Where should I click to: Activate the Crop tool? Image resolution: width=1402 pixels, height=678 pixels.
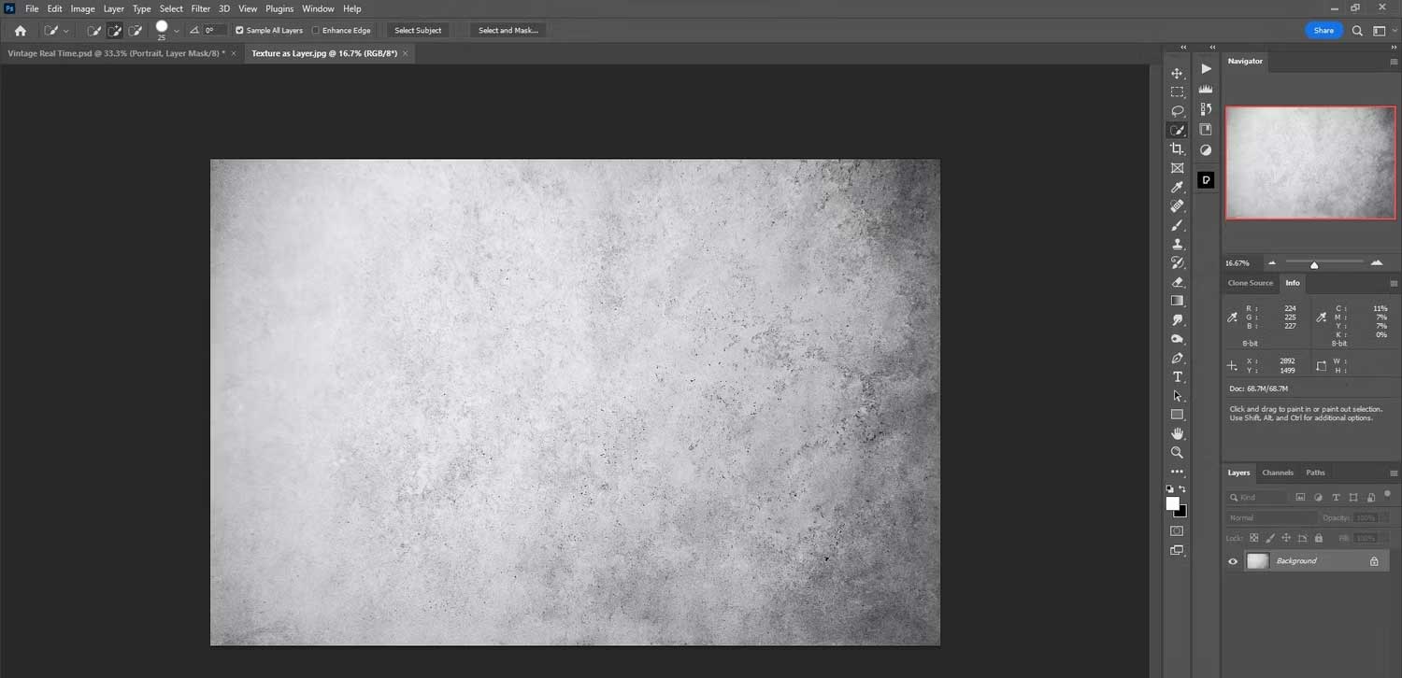click(x=1177, y=148)
